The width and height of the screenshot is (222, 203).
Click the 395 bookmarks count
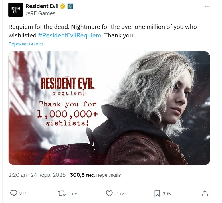point(167,194)
